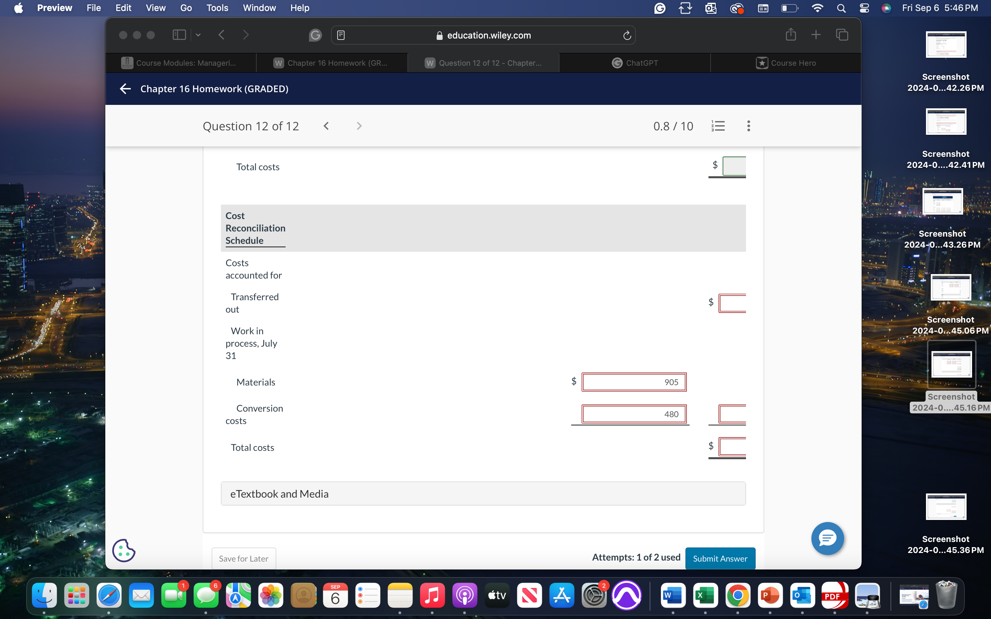Click the Grammarly extension icon in toolbar
Viewport: 991px width, 619px height.
[x=315, y=36]
